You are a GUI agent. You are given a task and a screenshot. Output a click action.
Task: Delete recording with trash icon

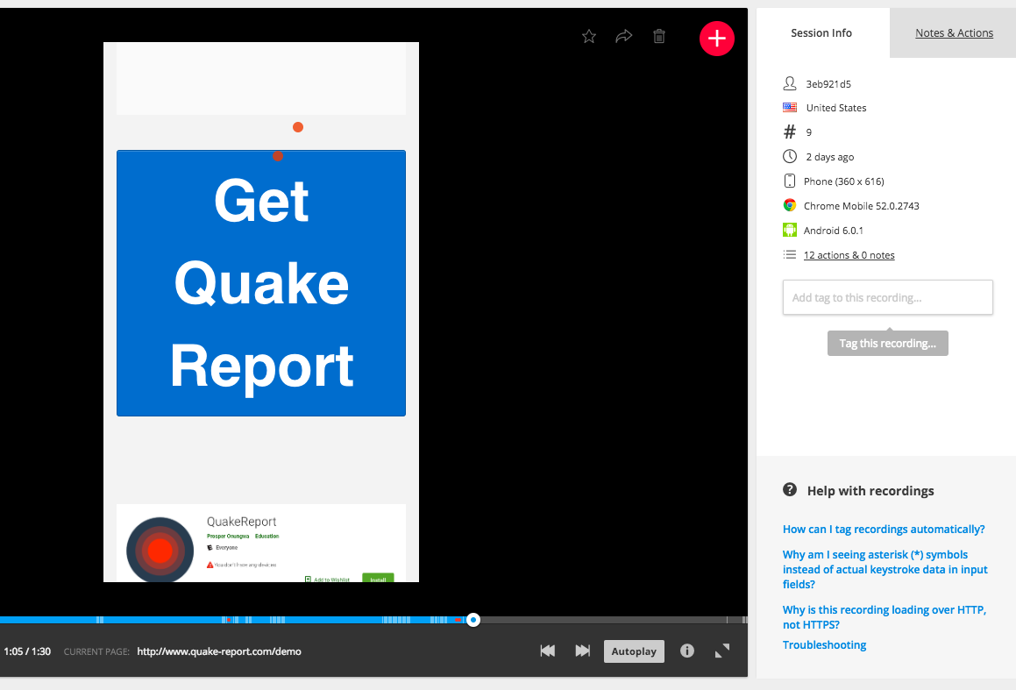pyautogui.click(x=659, y=36)
